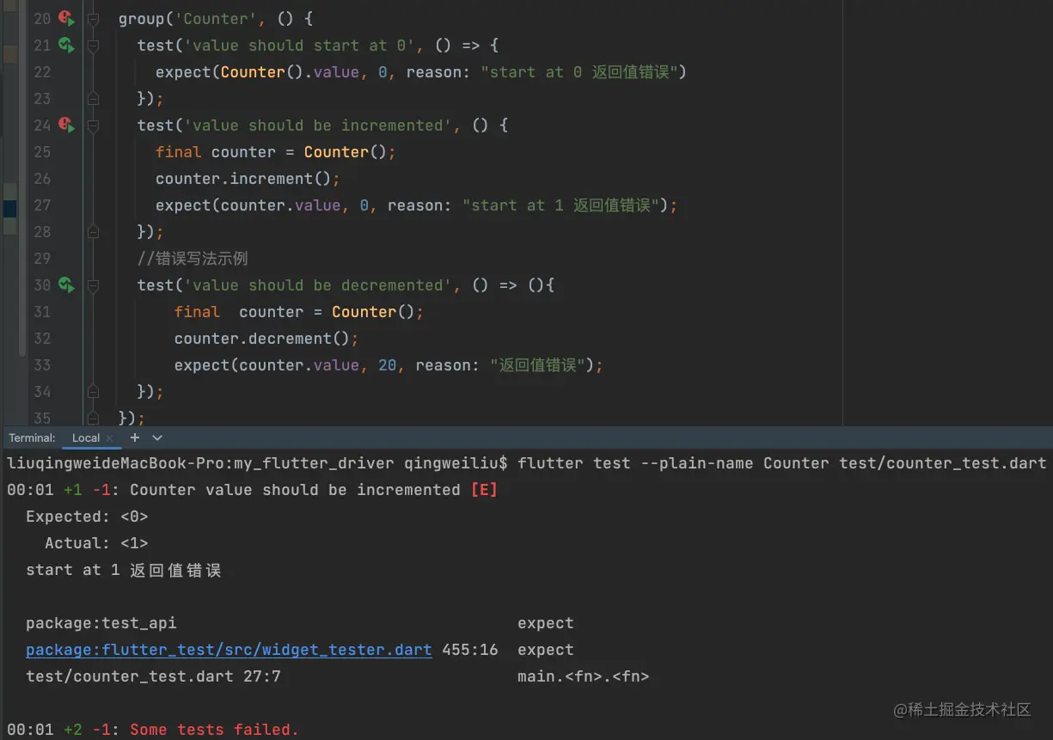1053x740 pixels.
Task: Click 'final counter = Counter();' on line 25
Action: coord(276,152)
